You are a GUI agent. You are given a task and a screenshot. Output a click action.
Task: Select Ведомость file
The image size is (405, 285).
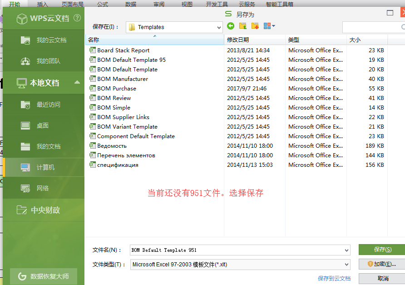coord(112,146)
